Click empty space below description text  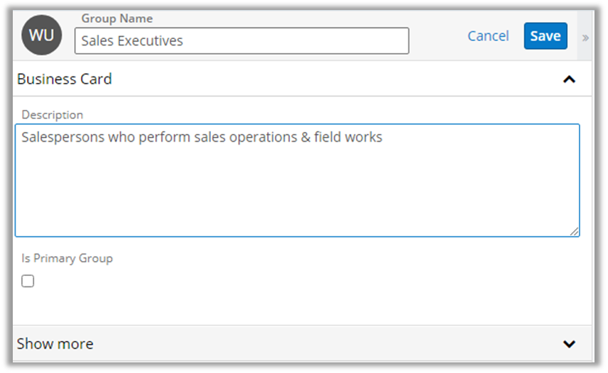pyautogui.click(x=297, y=199)
